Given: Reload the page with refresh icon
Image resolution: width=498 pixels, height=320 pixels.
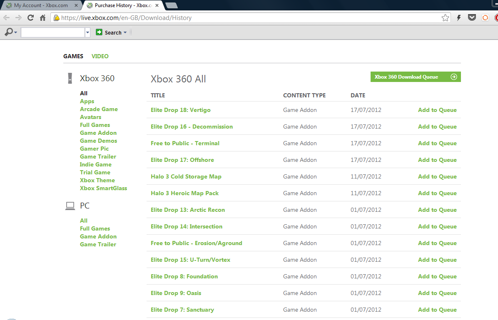Looking at the screenshot, I should (x=30, y=18).
